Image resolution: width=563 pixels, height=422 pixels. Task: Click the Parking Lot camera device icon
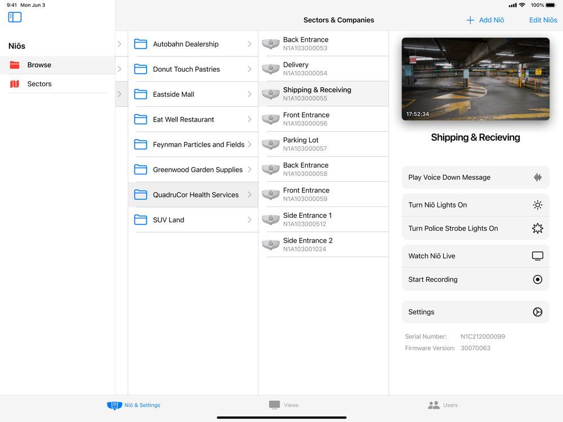(x=271, y=144)
